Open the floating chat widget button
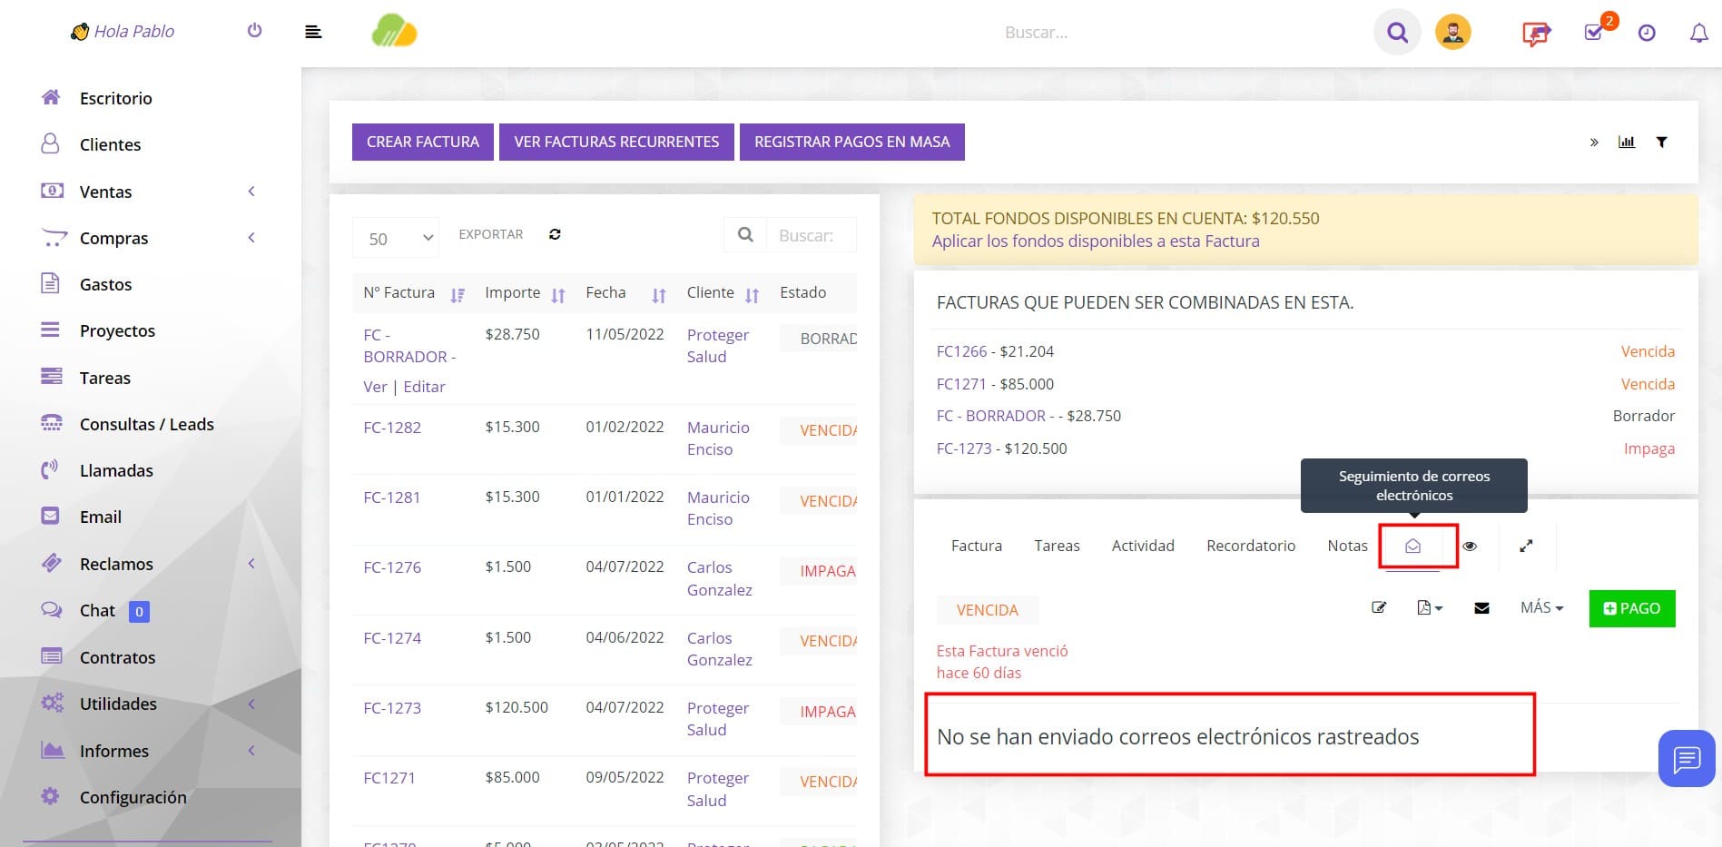This screenshot has height=847, width=1722. click(x=1687, y=758)
